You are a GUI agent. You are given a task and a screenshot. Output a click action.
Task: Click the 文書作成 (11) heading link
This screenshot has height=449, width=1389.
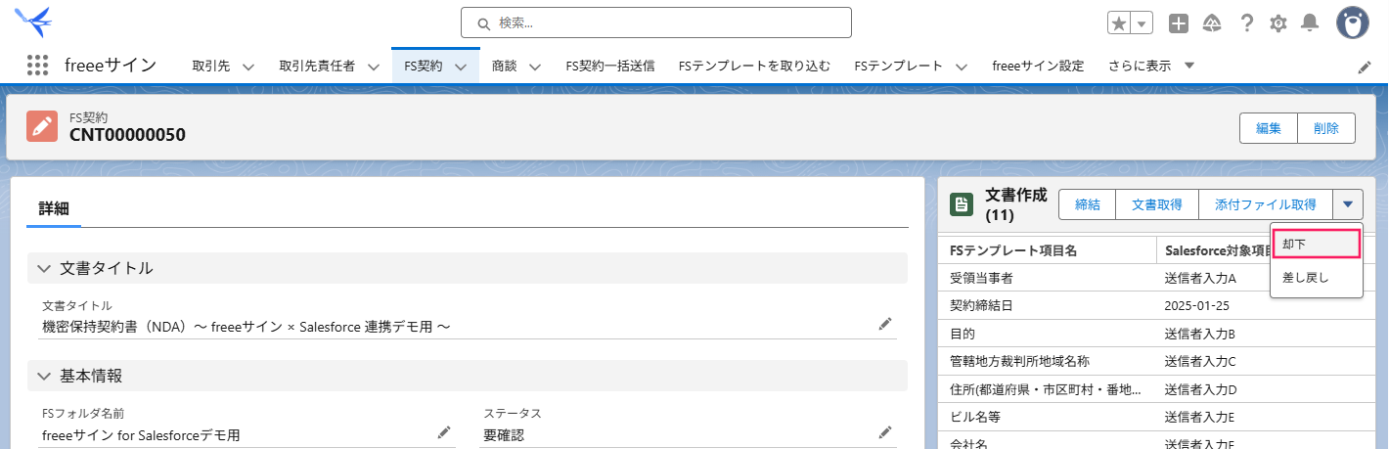[x=1015, y=203]
